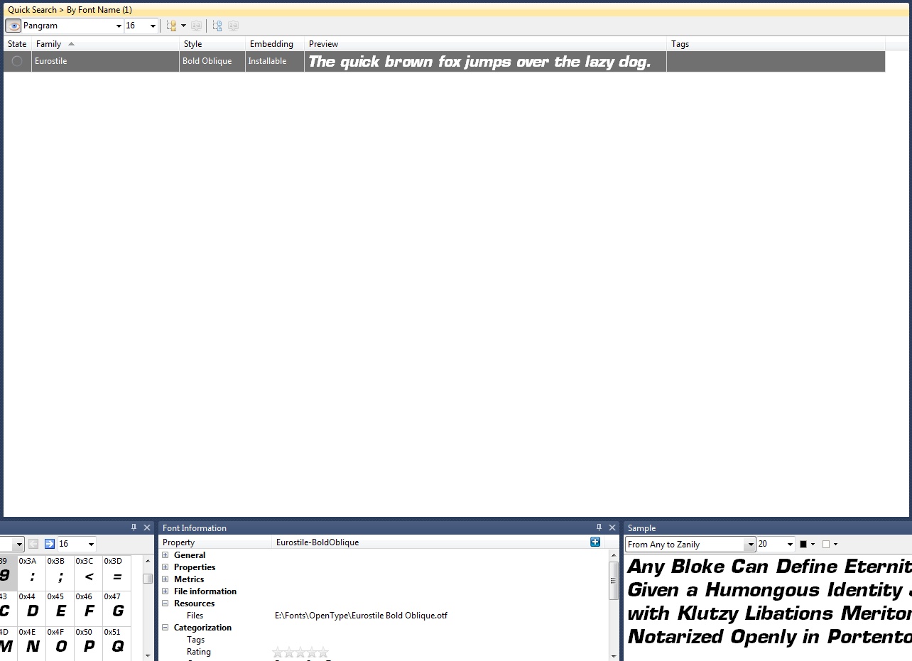
Task: Select the 0x3C less-than glyph cell
Action: [x=89, y=573]
